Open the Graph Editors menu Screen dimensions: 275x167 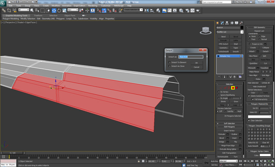coord(80,6)
